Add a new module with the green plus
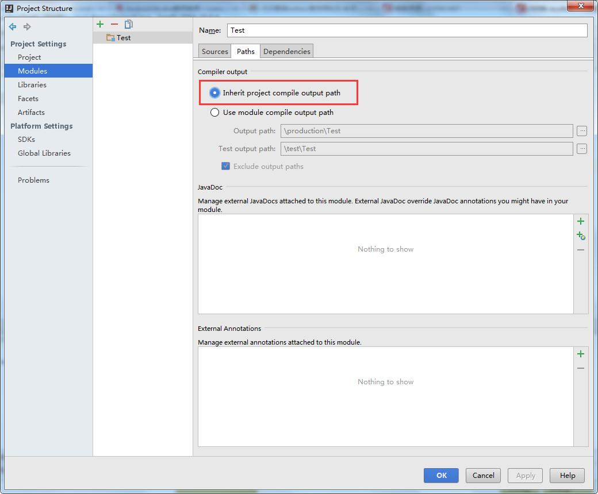The height and width of the screenshot is (494, 598). click(x=100, y=24)
